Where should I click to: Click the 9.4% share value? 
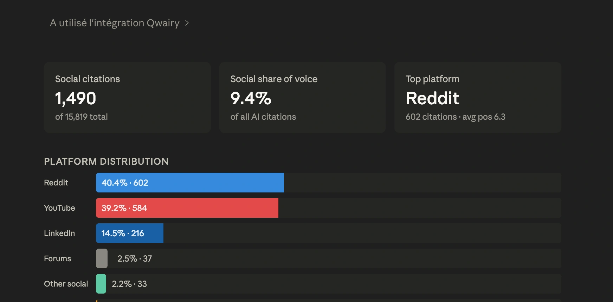pos(251,98)
